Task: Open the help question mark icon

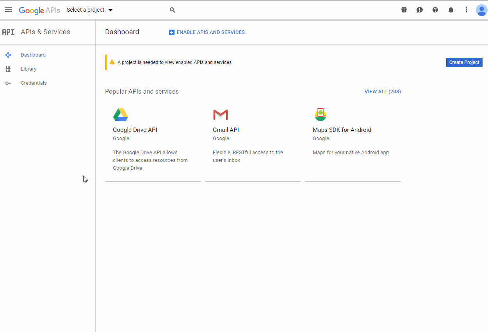Action: (435, 10)
